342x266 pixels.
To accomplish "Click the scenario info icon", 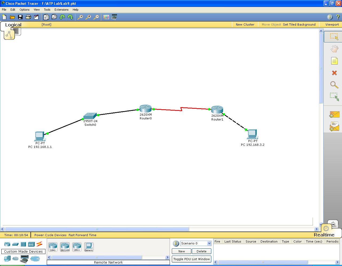I will pos(176,243).
